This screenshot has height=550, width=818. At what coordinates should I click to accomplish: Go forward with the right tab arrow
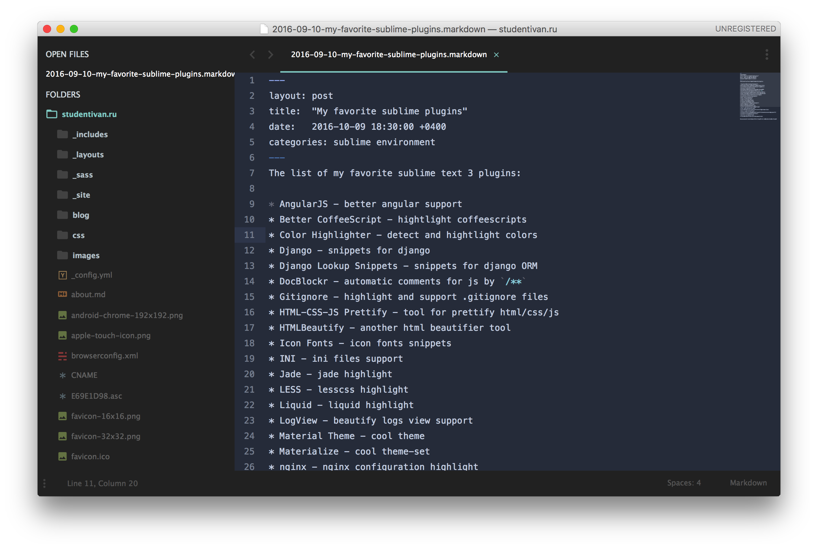271,55
